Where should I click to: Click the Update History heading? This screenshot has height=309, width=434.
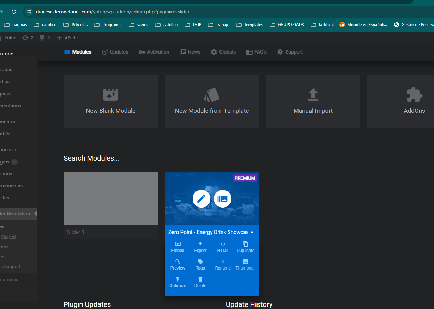(x=249, y=304)
